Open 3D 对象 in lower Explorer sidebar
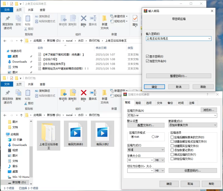The height and width of the screenshot is (191, 223). coord(15,140)
